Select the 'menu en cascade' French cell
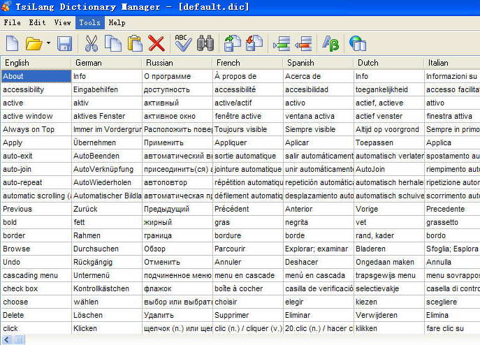Viewport: 480px width, 345px height. tap(247, 275)
